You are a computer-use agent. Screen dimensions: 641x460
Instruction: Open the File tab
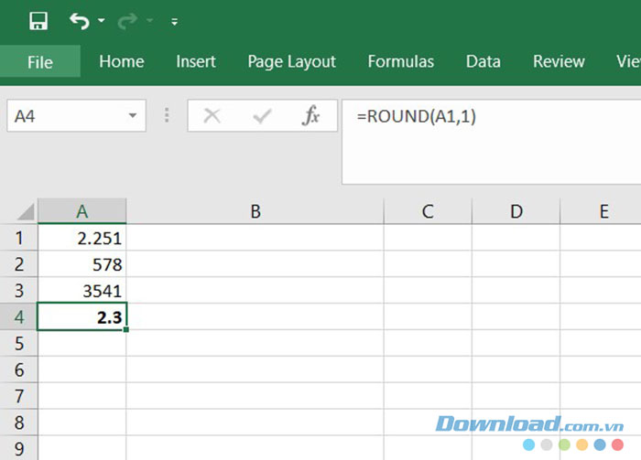click(x=40, y=62)
